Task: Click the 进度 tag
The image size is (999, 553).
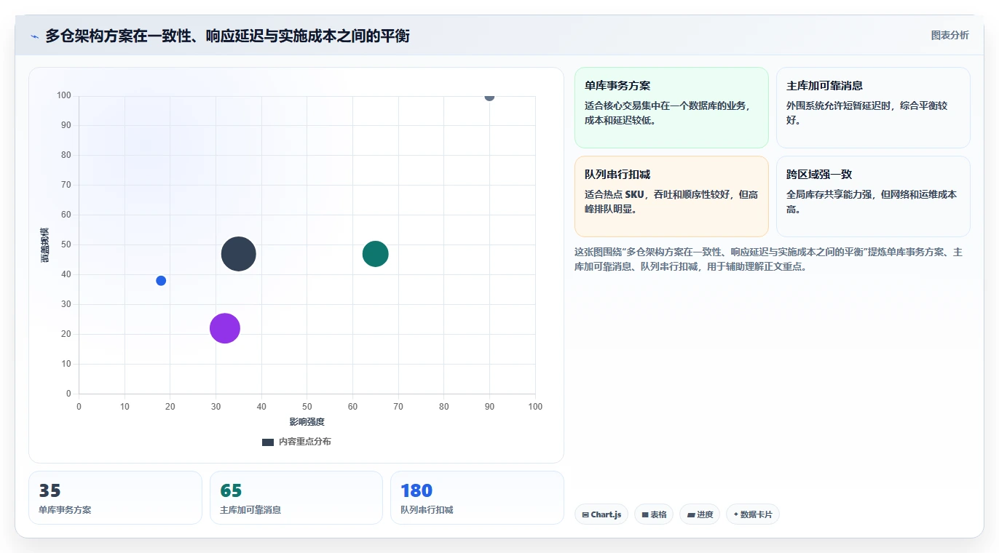Action: point(700,514)
